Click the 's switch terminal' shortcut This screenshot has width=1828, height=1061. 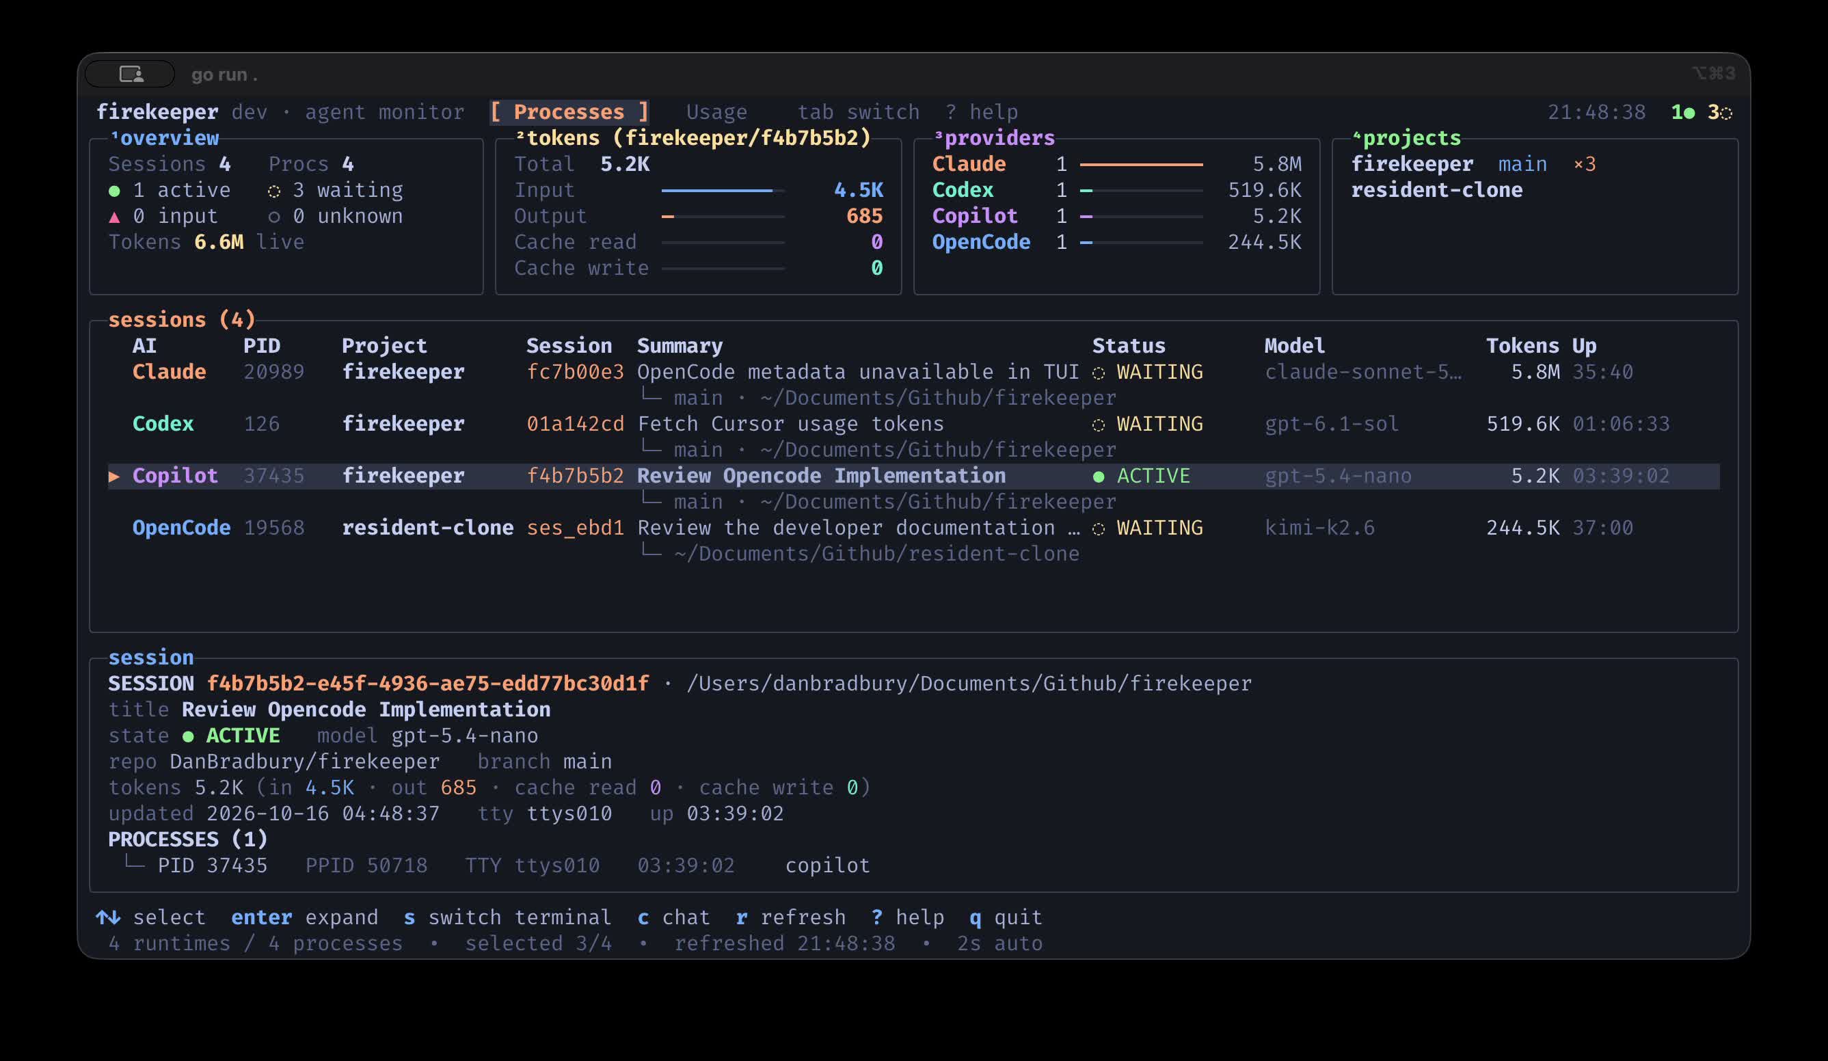click(x=507, y=917)
